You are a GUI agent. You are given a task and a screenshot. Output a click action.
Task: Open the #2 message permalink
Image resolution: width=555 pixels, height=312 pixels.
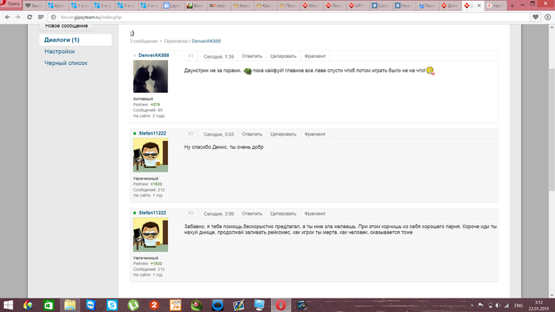(x=191, y=134)
